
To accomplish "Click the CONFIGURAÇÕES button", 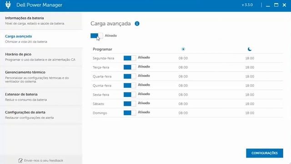I will pos(265,153).
